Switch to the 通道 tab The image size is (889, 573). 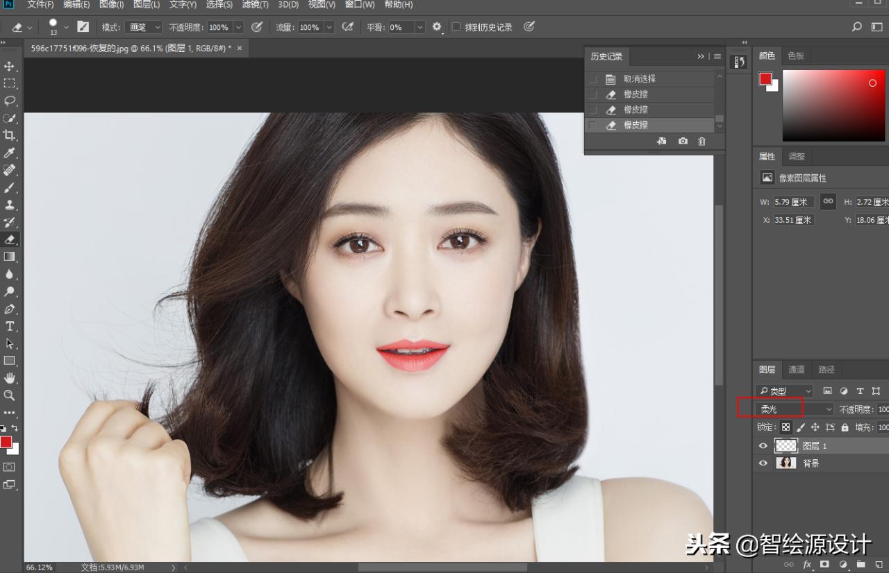tap(796, 369)
